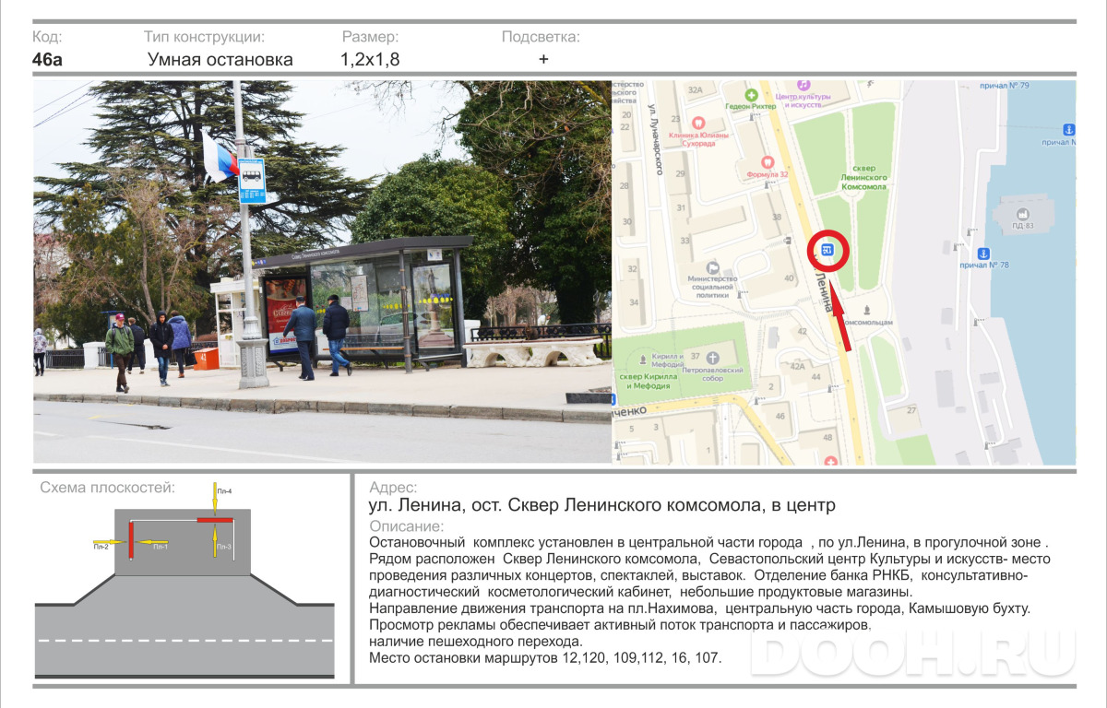The height and width of the screenshot is (708, 1107).
Task: Click the Код: field label
Action: pos(48,37)
